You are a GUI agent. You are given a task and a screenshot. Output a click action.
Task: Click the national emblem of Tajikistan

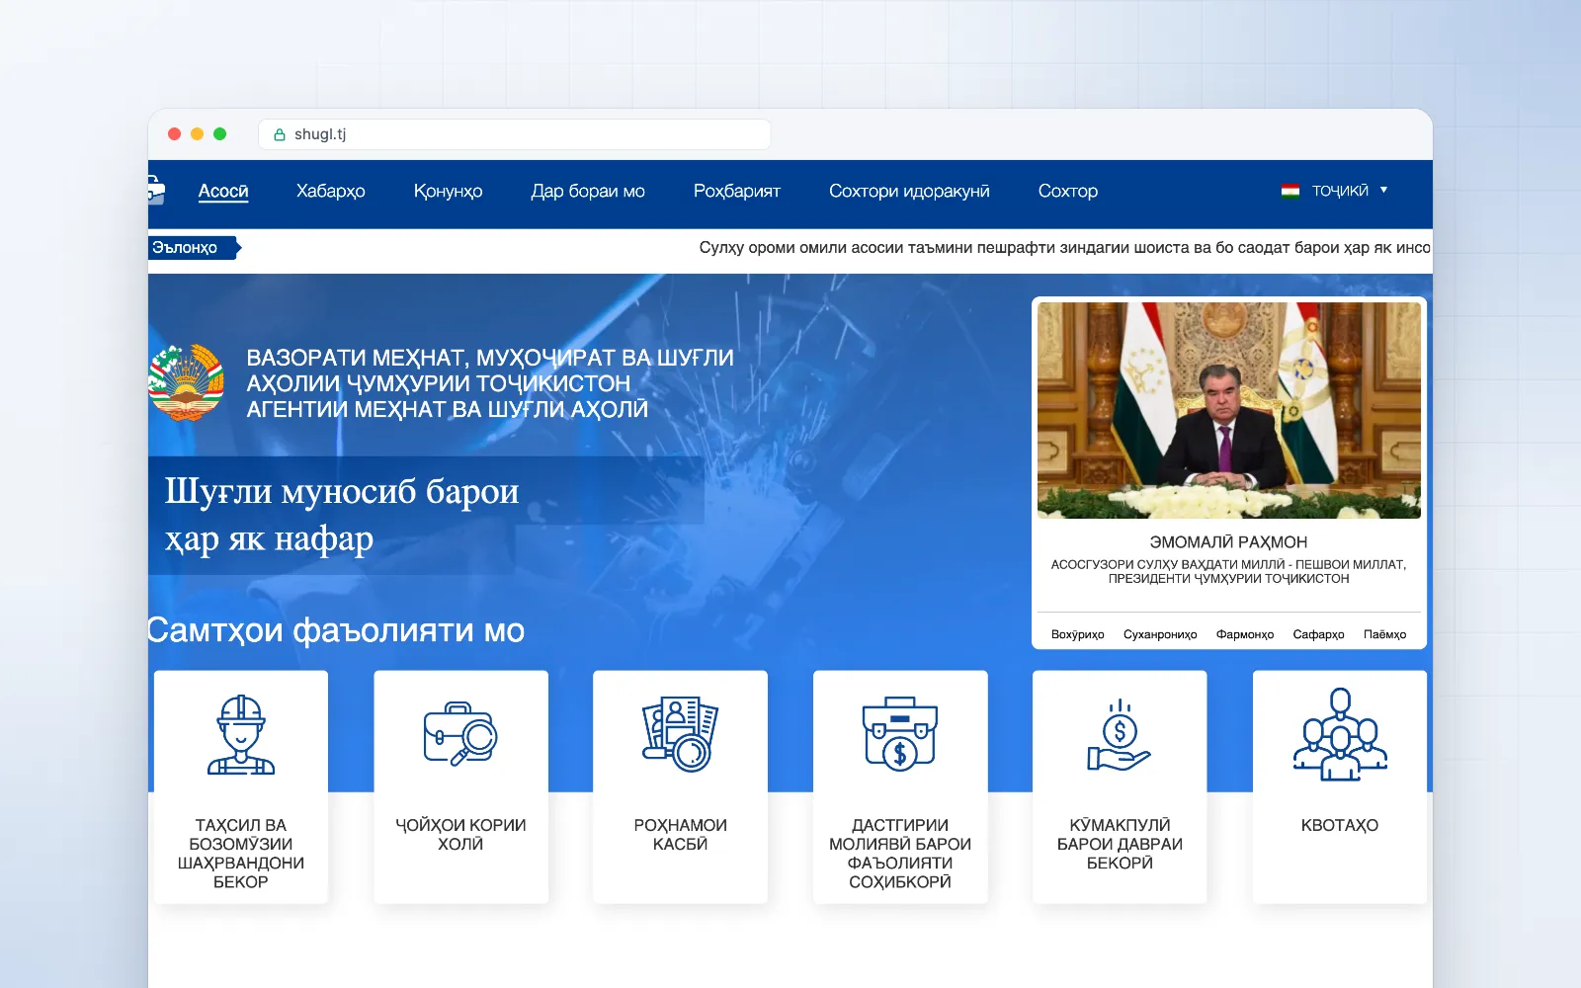click(187, 382)
